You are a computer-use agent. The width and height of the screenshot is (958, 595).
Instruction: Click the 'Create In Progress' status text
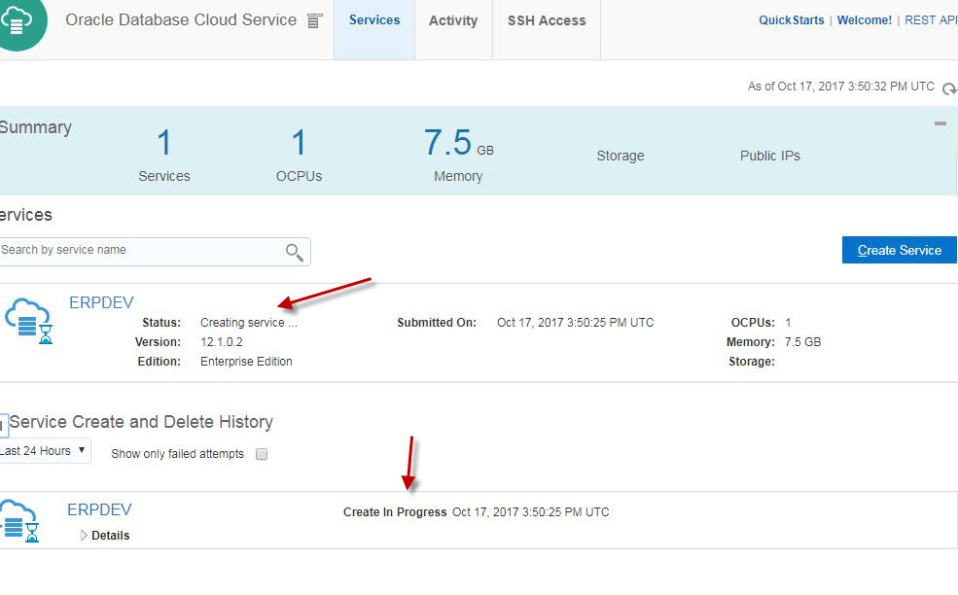pos(395,512)
